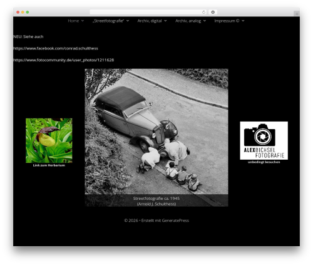The width and height of the screenshot is (313, 265).
Task: Open the Link zum Herbarium caption
Action: coord(49,165)
